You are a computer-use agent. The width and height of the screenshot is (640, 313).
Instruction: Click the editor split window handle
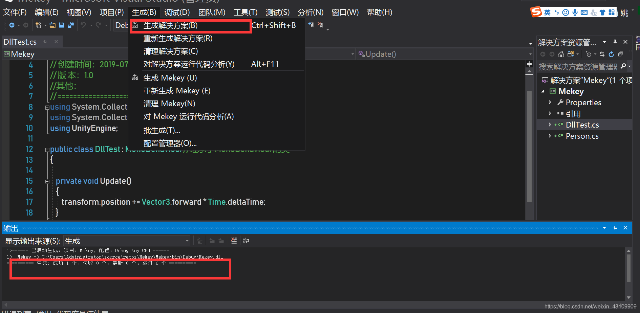(529, 64)
